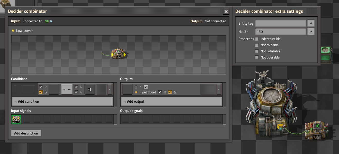Click the output row's drag handle
339x154 pixels.
coord(208,90)
